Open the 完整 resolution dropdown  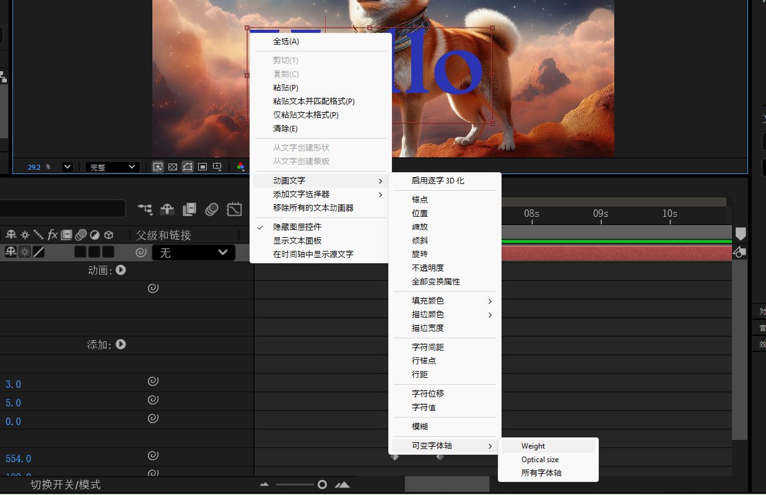coord(111,167)
